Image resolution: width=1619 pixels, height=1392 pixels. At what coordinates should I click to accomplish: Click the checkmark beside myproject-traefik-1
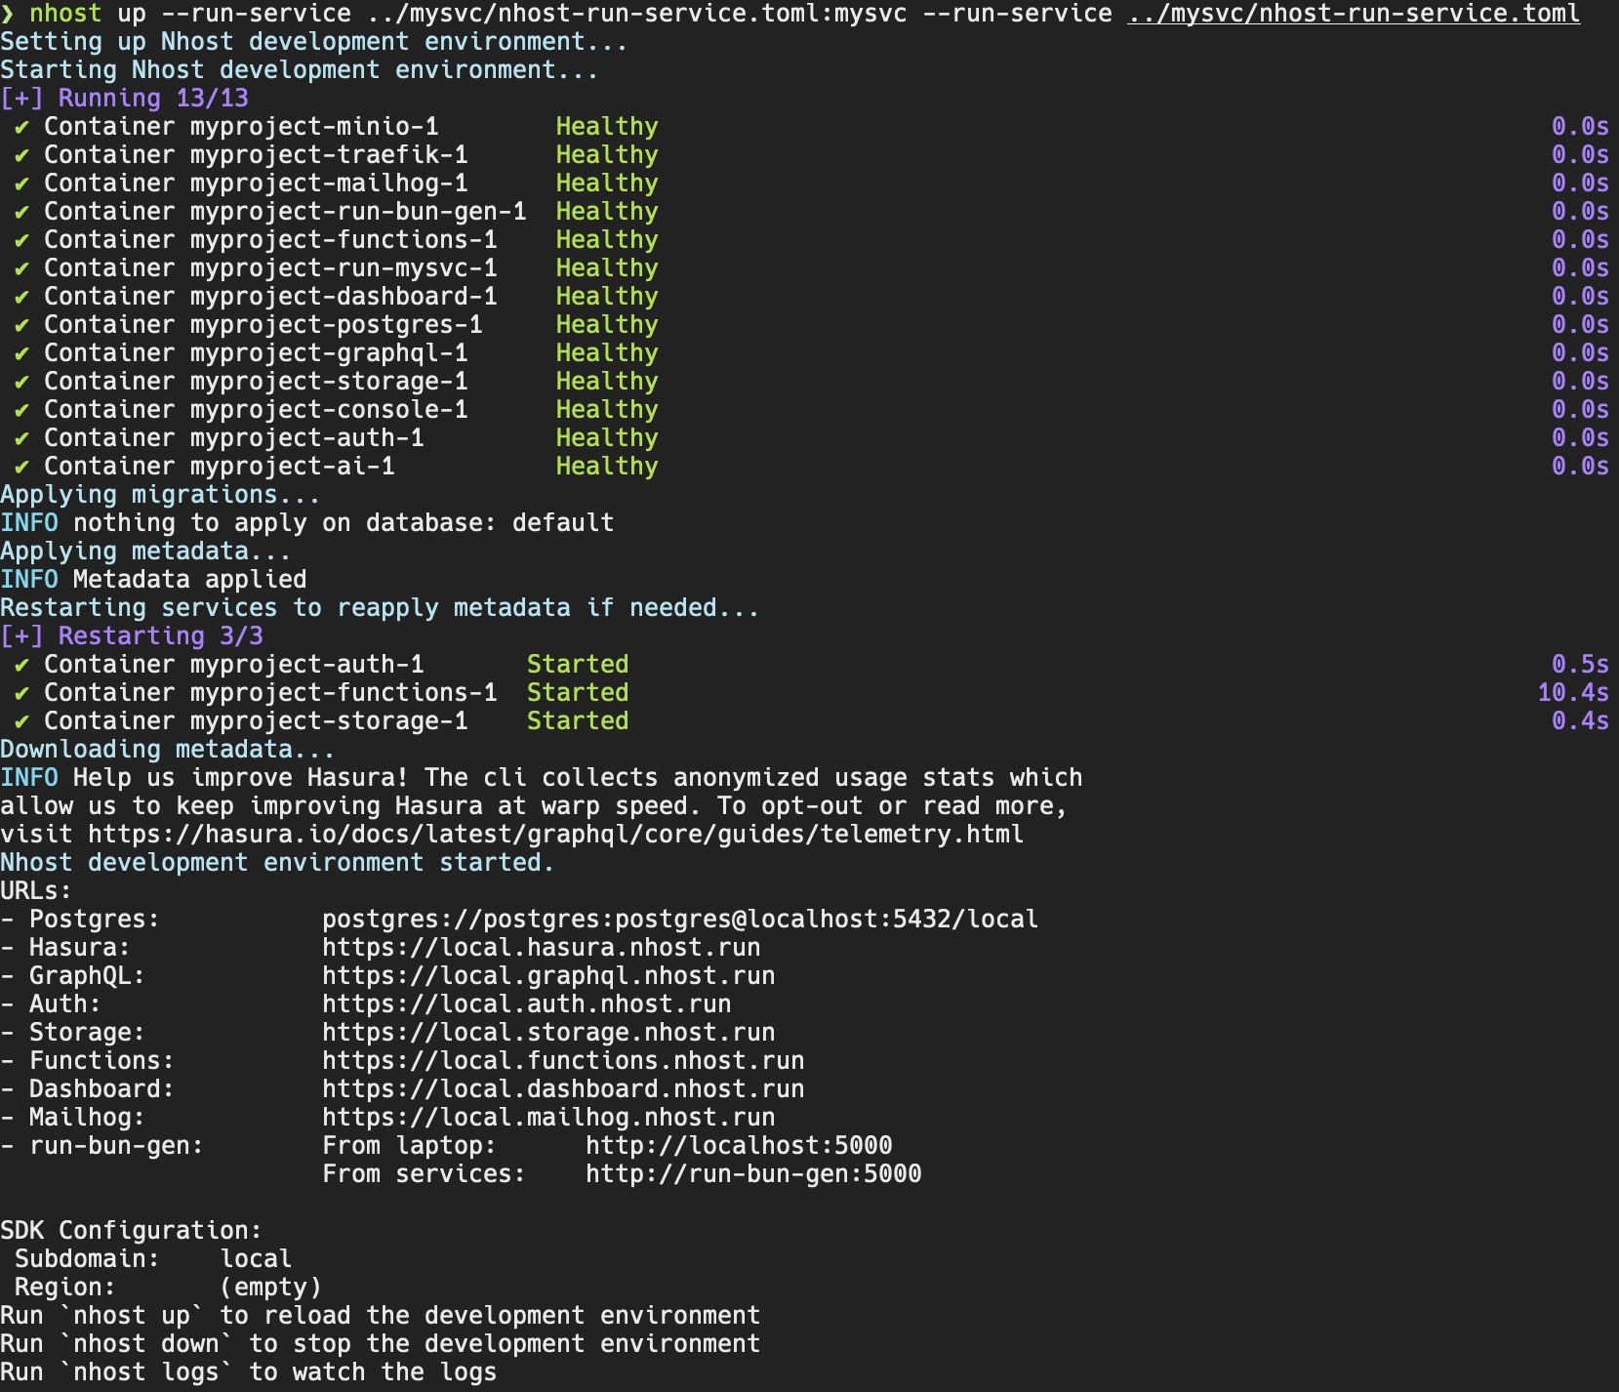pyautogui.click(x=20, y=154)
